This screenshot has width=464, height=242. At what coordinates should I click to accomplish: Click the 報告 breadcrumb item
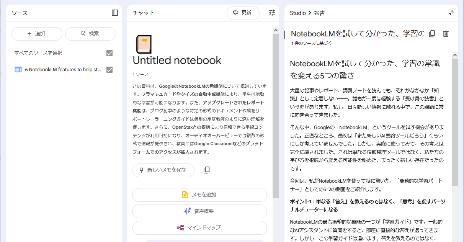click(319, 13)
